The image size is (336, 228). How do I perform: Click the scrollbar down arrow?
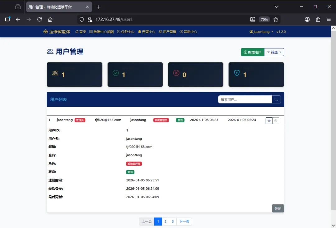click(x=333, y=226)
